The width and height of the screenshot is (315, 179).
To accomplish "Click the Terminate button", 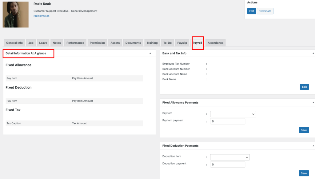I will click(x=265, y=11).
